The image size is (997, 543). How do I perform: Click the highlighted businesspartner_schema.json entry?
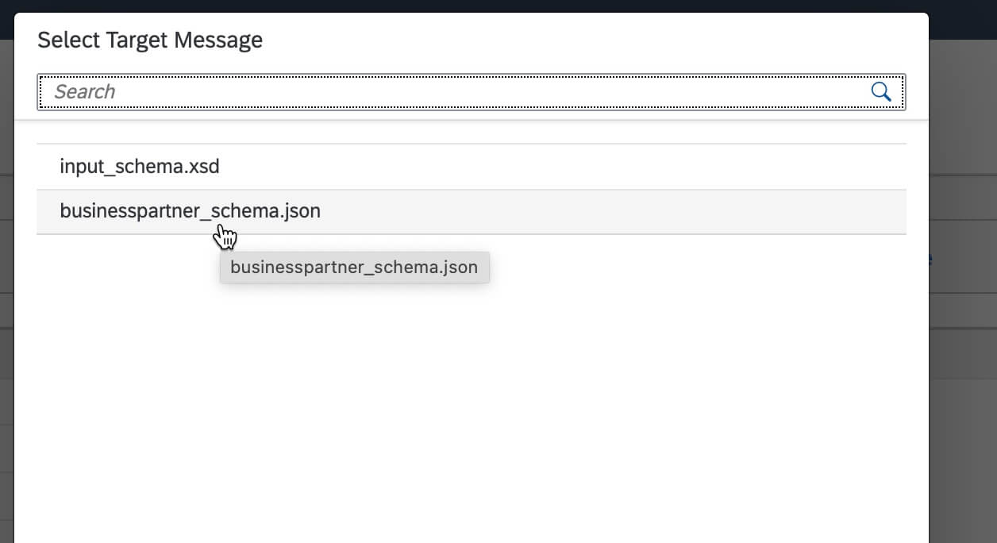(x=191, y=211)
